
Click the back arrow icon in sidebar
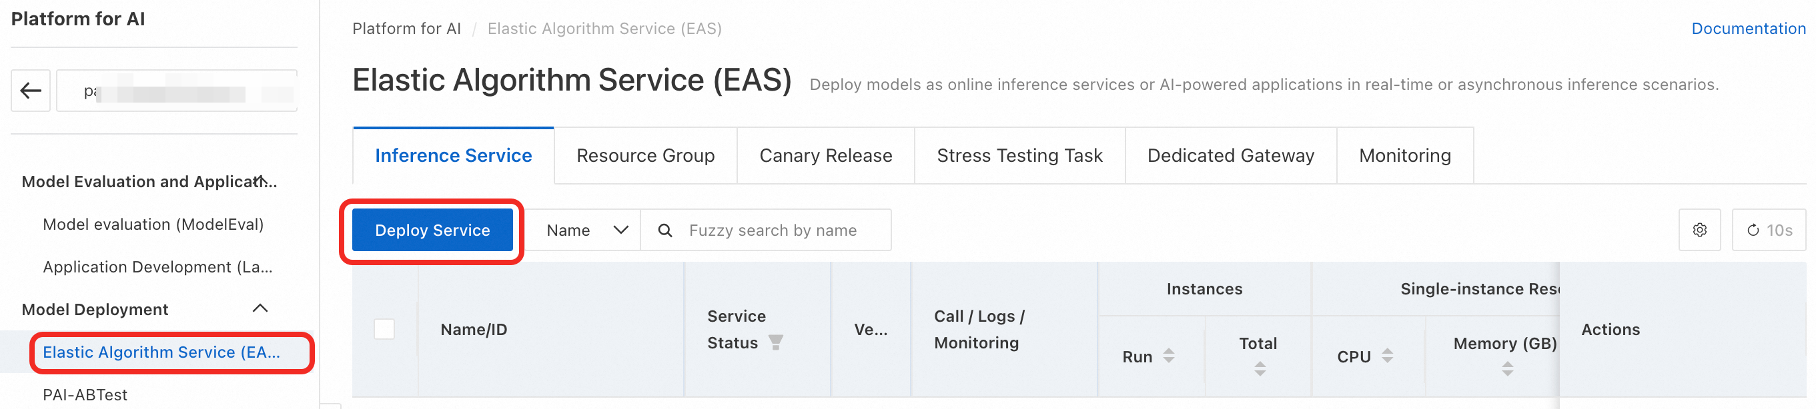(30, 90)
